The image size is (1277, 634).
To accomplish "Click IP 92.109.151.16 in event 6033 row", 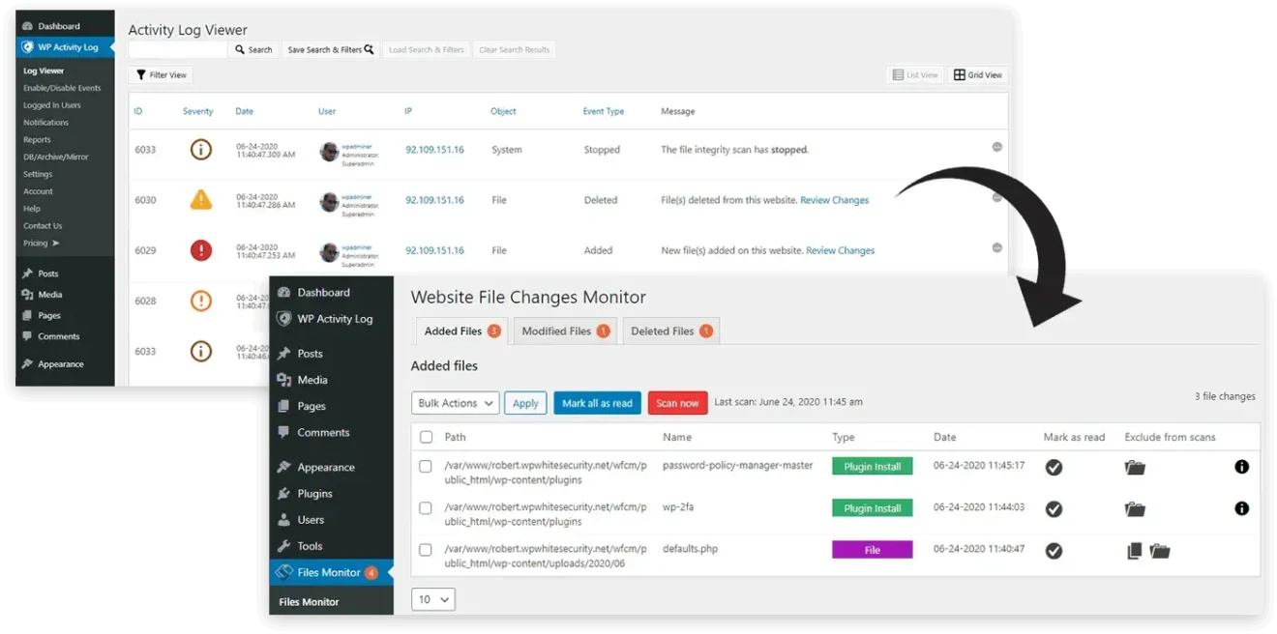I will point(434,150).
